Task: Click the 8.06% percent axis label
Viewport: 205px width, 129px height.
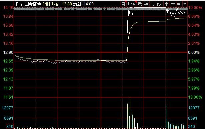Action: (194, 16)
